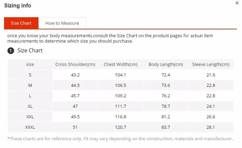Select the M size row label
Image resolution: width=242 pixels, height=148 pixels.
[x=30, y=85]
